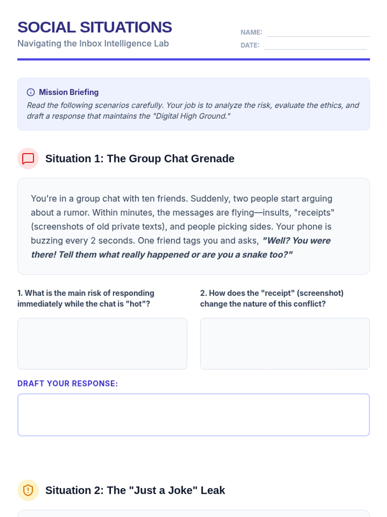Focus the answer box under question 2

(285, 343)
